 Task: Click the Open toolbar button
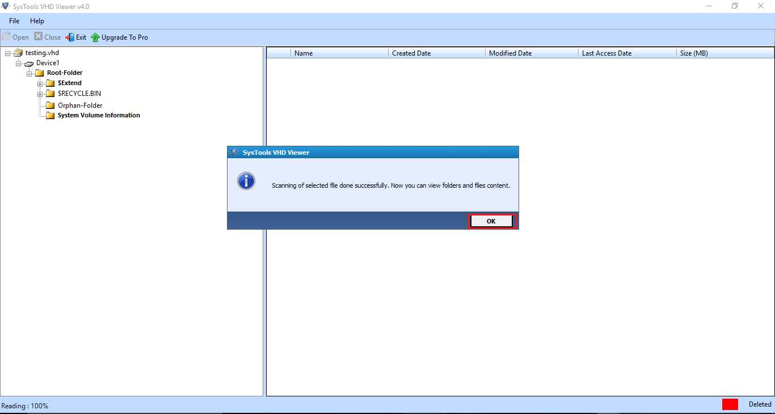click(x=15, y=37)
